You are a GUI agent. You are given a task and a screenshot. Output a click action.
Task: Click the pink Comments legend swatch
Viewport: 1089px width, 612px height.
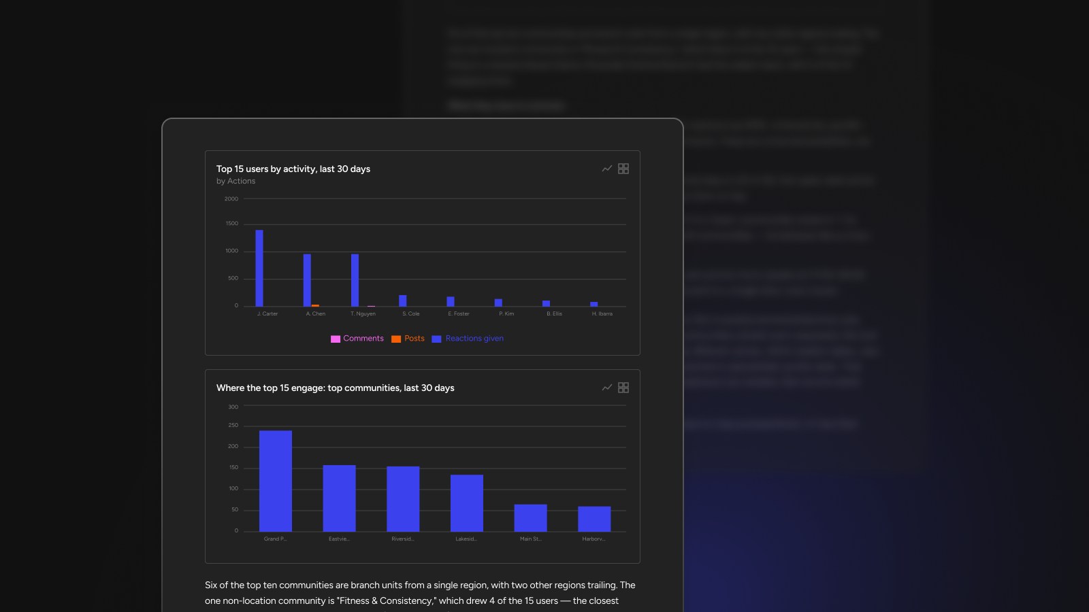[336, 339]
